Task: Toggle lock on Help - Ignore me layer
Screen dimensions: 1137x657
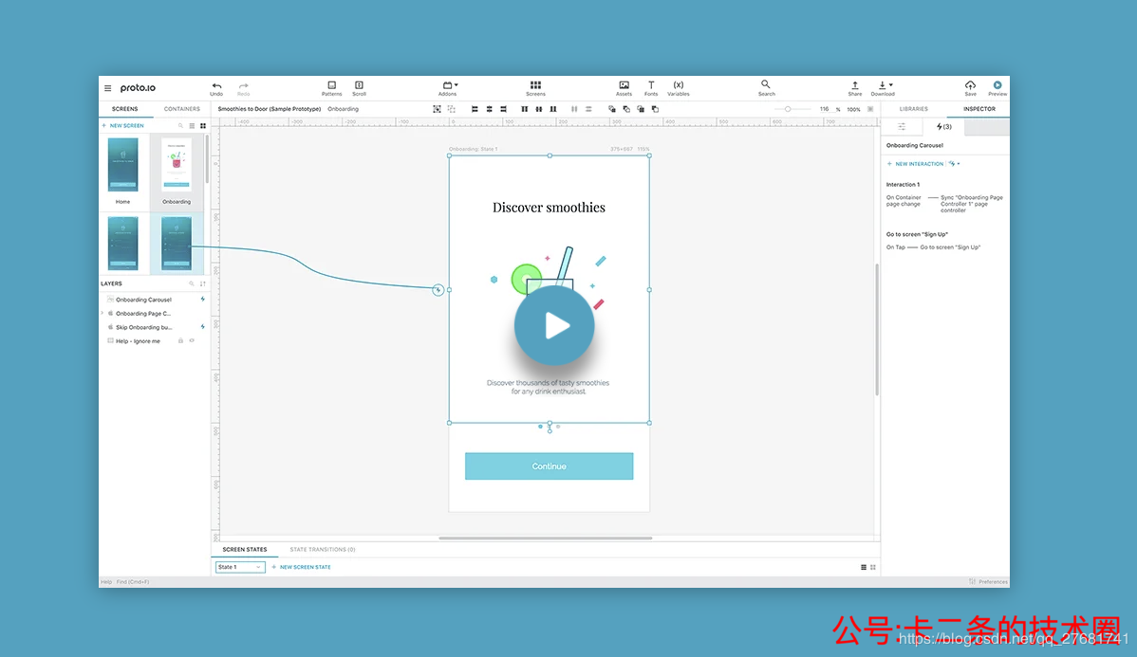Action: click(x=180, y=341)
